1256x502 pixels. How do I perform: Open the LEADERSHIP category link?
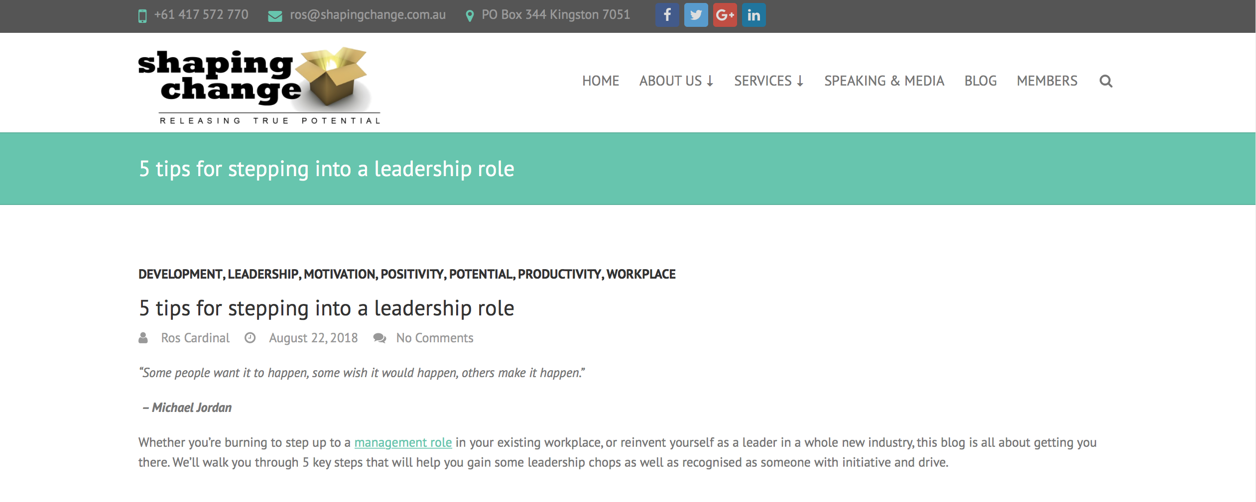[263, 274]
